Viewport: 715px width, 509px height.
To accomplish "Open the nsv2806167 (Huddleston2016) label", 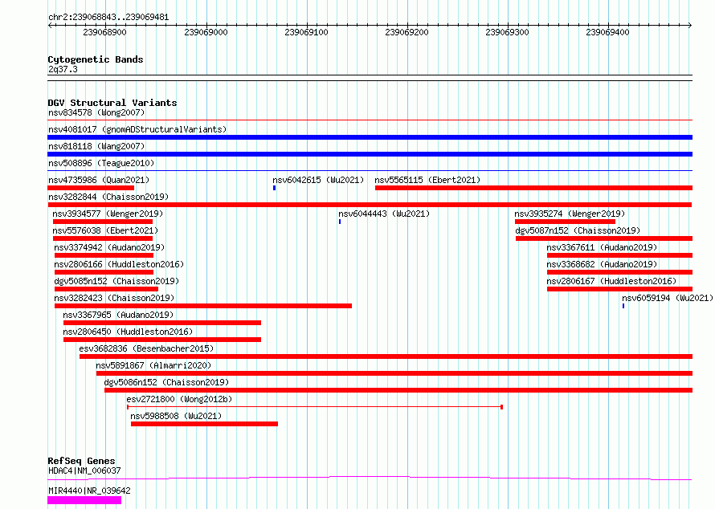I will 611,281.
